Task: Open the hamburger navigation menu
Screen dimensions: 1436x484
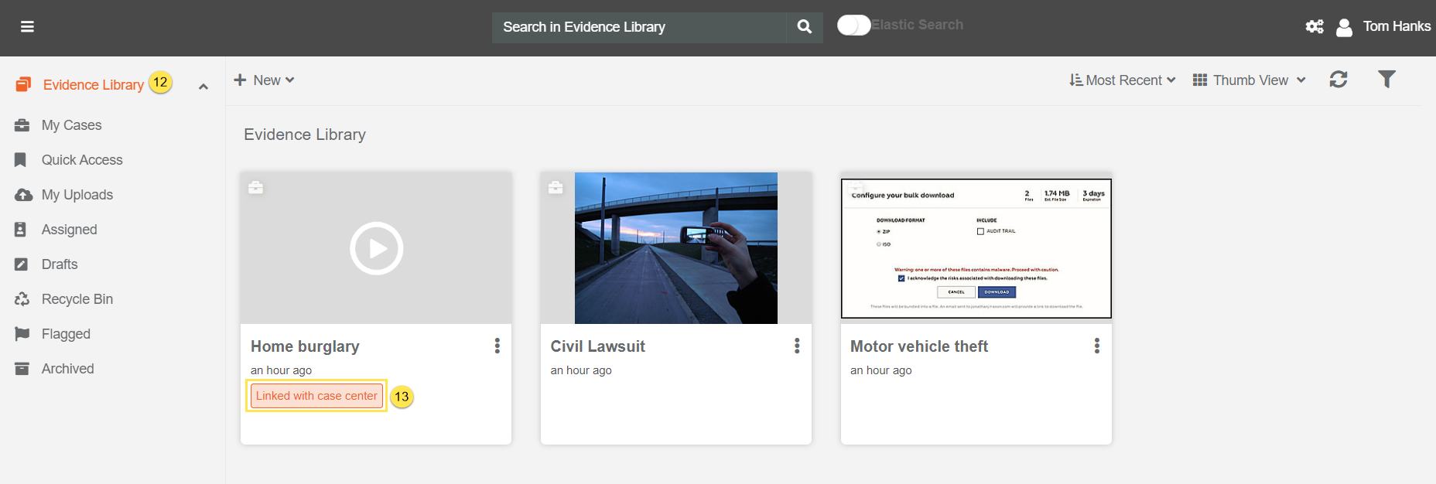Action: [27, 27]
